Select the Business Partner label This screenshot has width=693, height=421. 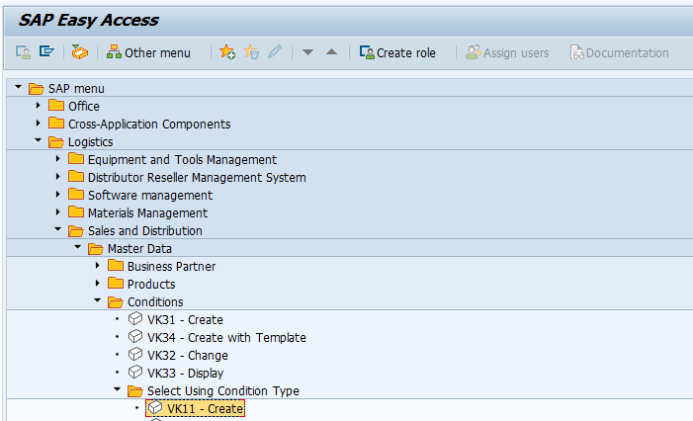171,267
